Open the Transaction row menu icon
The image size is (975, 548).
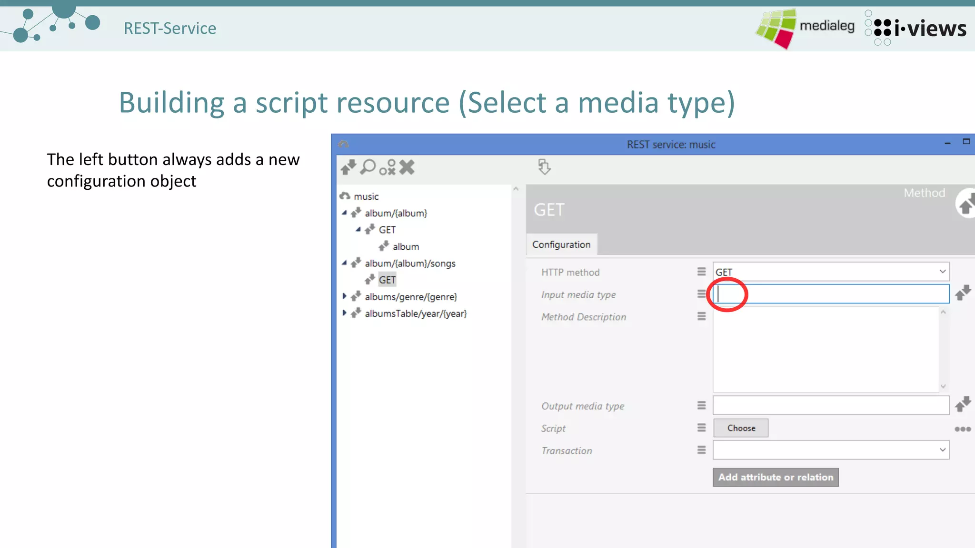click(701, 450)
